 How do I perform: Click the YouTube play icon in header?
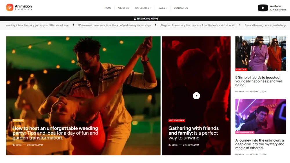coord(263,8)
